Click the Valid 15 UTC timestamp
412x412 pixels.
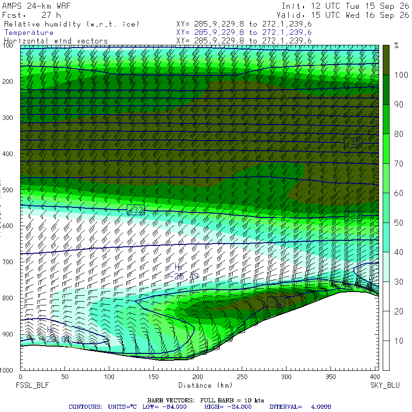click(342, 15)
